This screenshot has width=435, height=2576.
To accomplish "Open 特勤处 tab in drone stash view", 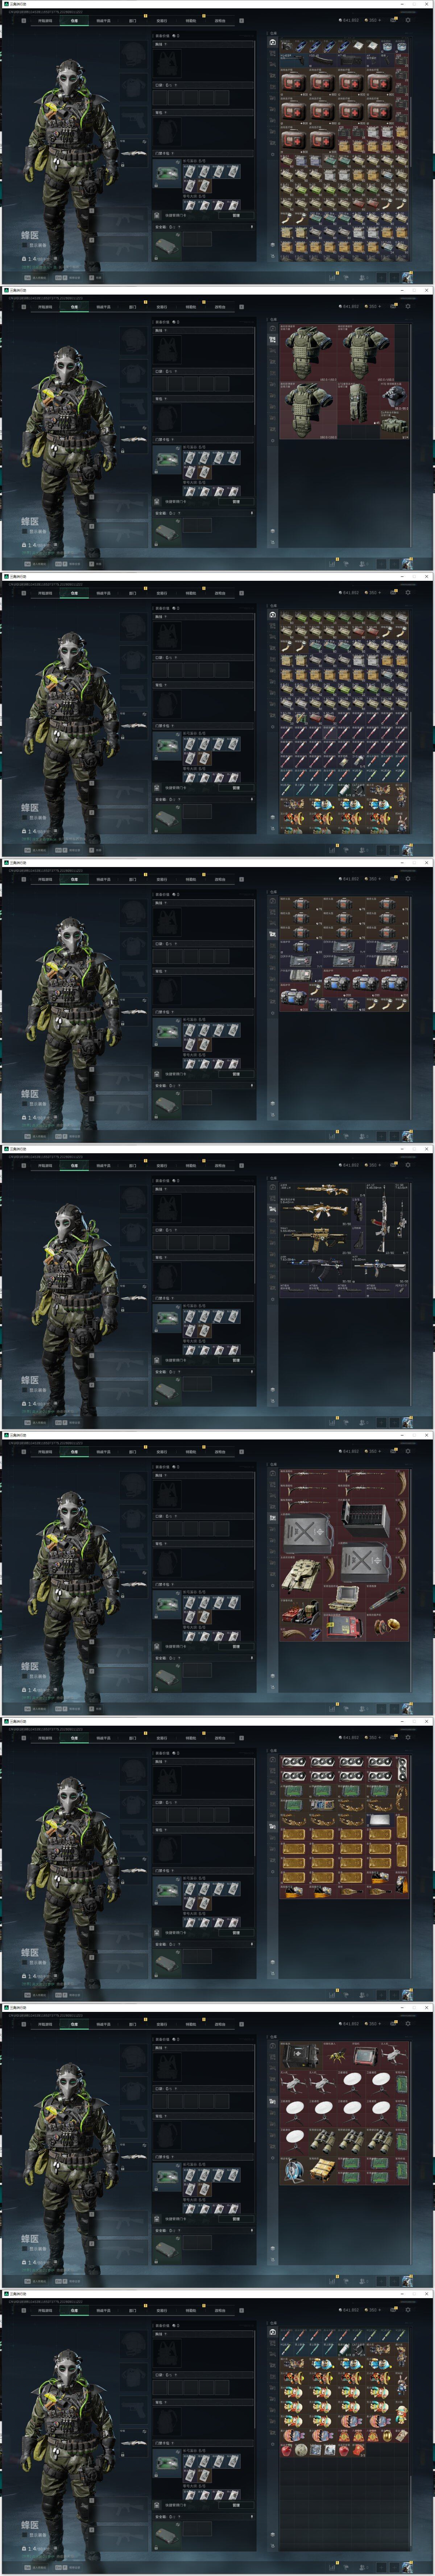I will (x=191, y=2024).
